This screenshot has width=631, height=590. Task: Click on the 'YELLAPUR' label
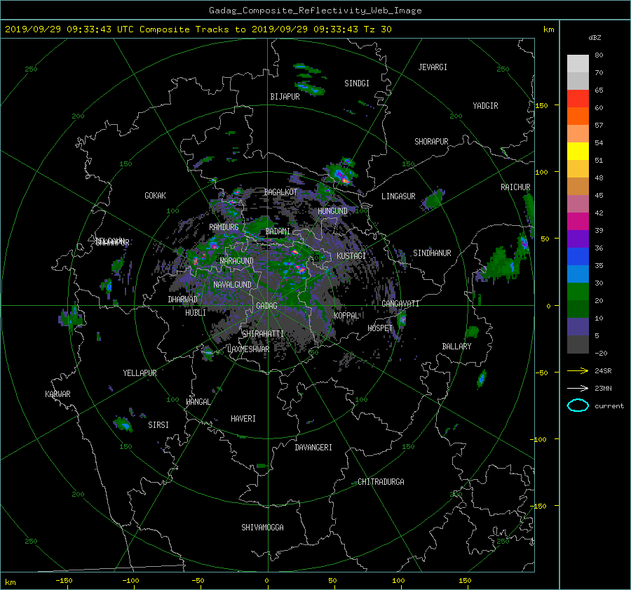(x=140, y=373)
